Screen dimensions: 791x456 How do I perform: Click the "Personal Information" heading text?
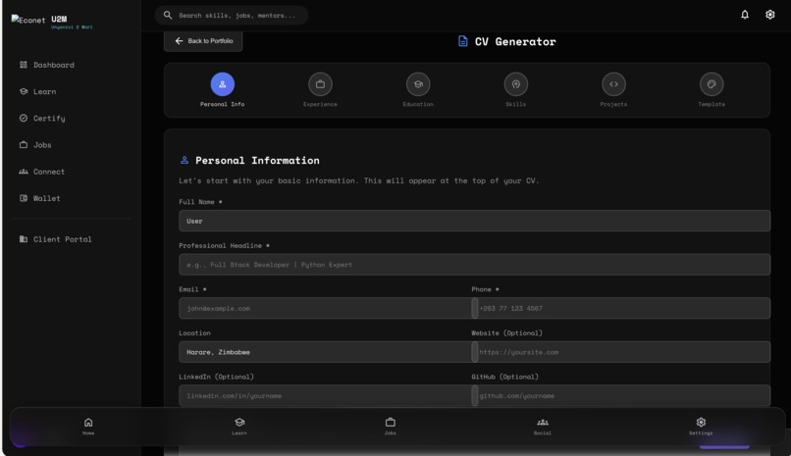coord(257,160)
